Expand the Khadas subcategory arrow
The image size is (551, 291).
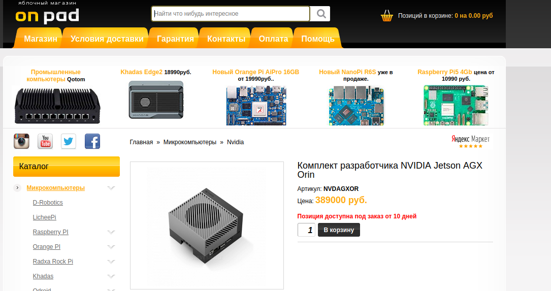[111, 277]
